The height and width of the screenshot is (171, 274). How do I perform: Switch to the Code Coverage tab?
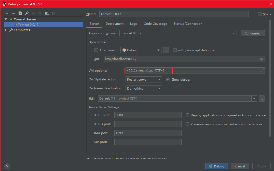coord(155,24)
